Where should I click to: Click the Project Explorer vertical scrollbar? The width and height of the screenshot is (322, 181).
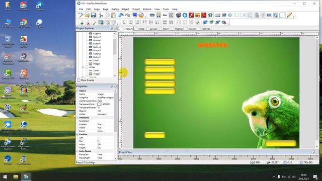pos(115,55)
